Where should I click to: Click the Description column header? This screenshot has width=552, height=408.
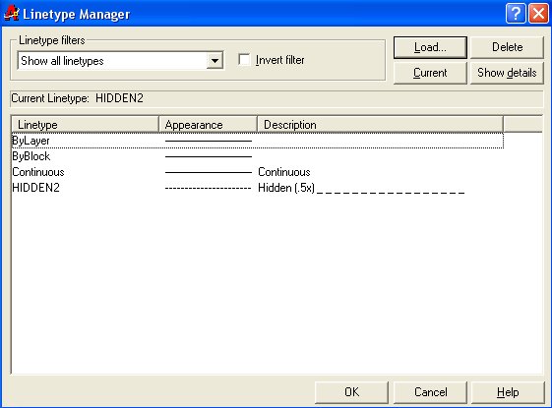(x=380, y=125)
